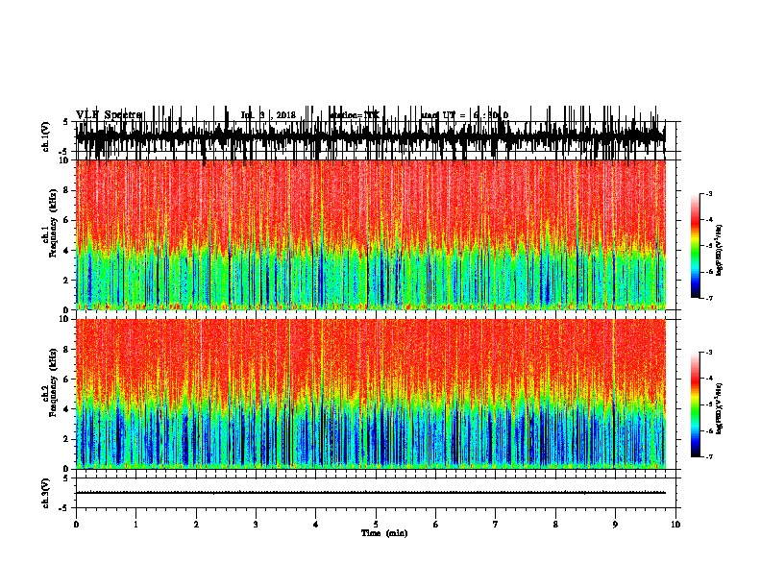Image resolution: width=761 pixels, height=588 pixels.
Task: Click the ch.1 color bar log(PSD) label
Action: click(719, 251)
